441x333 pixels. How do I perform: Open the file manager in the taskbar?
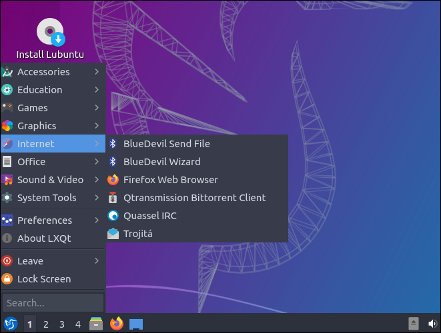point(96,324)
